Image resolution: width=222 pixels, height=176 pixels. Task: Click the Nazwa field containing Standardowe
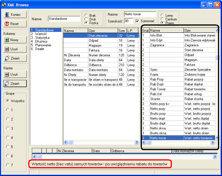64,19
